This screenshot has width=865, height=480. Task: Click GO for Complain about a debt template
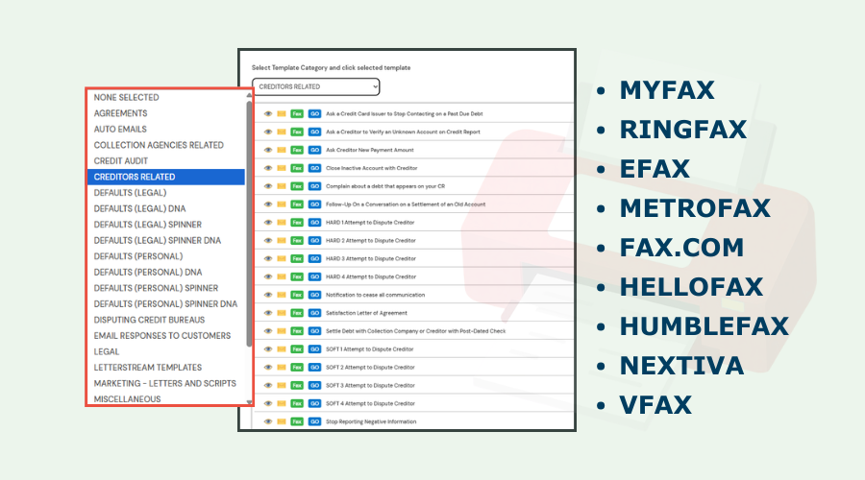click(x=314, y=186)
